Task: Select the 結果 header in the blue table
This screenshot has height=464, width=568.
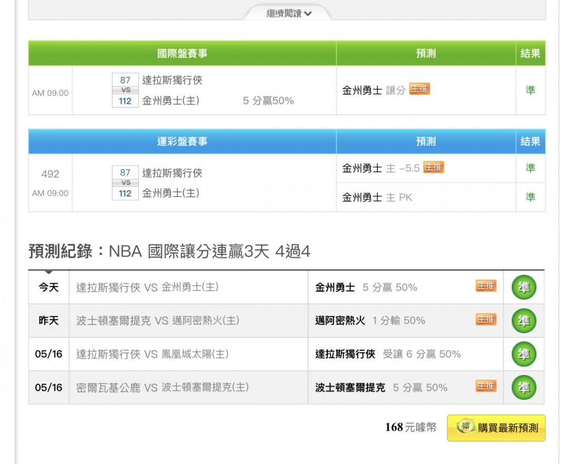Action: 530,141
